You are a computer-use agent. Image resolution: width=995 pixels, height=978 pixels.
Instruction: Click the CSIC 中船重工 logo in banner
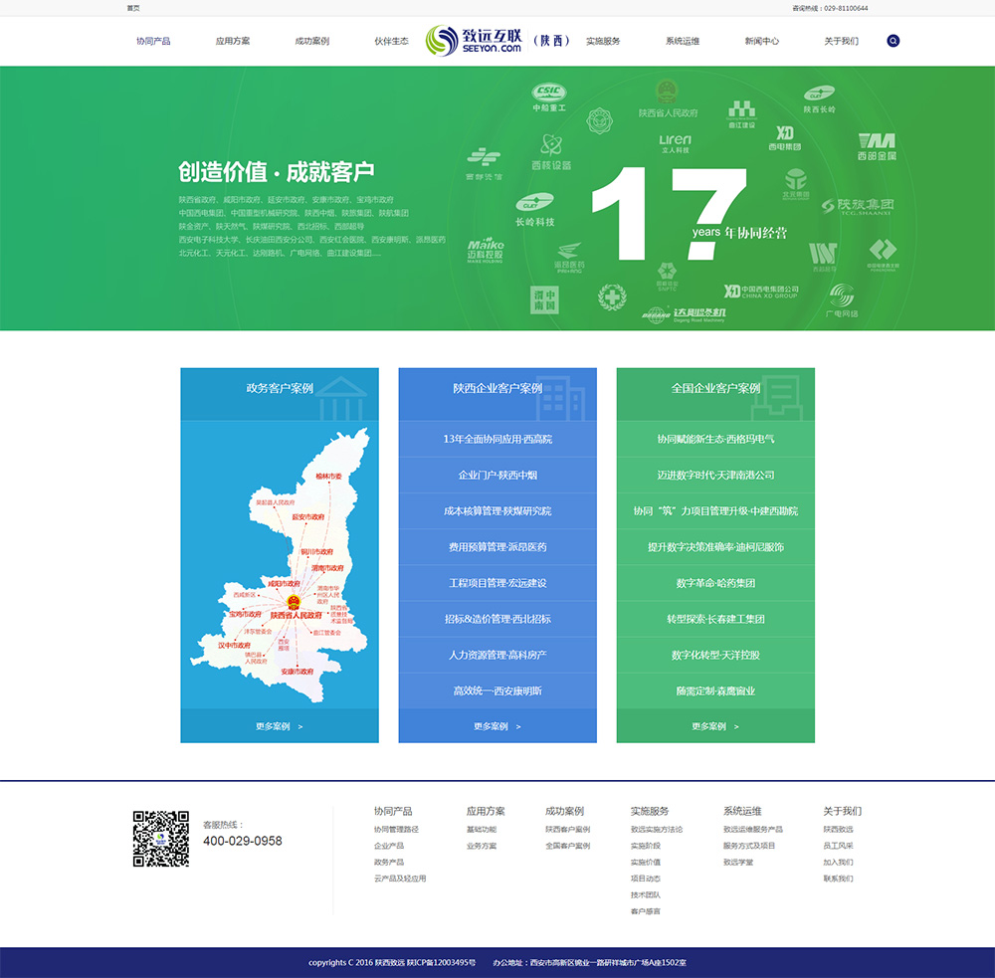tap(548, 97)
